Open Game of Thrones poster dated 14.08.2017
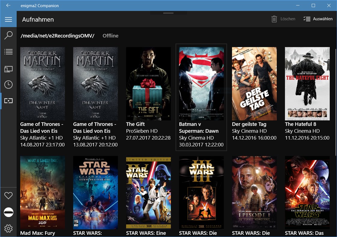This screenshot has width=337, height=237. tap(43, 84)
